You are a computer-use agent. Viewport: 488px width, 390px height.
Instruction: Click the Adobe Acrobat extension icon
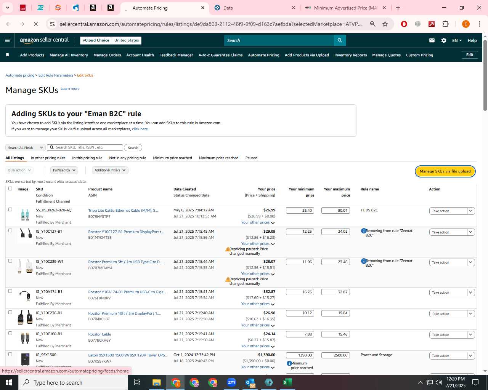[432, 24]
